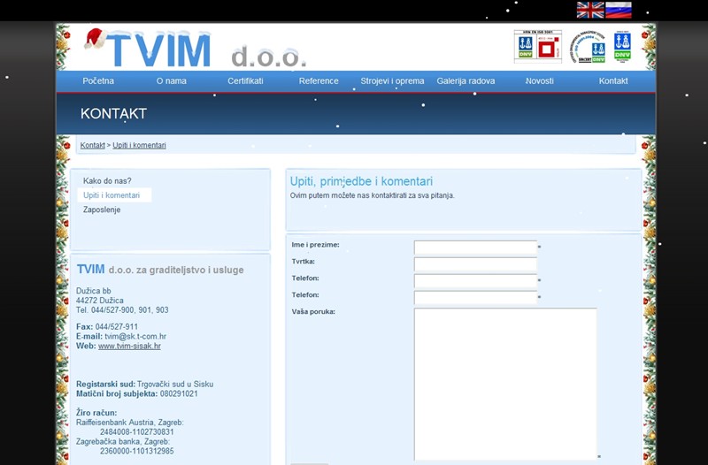Open the Početna menu item
708x465 pixels.
tap(98, 81)
